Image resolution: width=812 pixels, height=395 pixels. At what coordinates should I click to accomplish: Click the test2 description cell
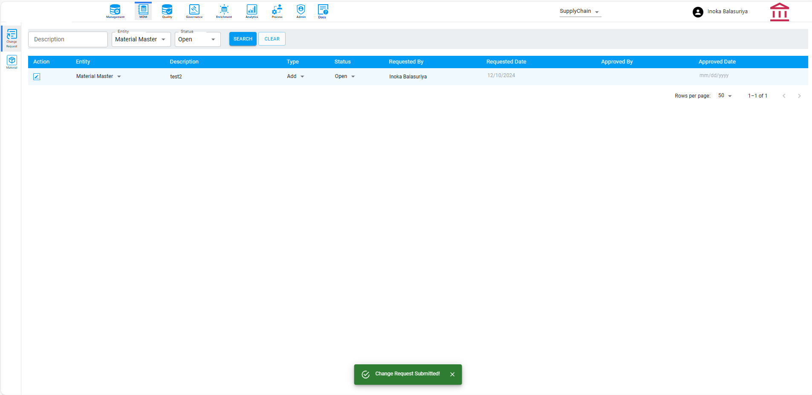(x=176, y=77)
